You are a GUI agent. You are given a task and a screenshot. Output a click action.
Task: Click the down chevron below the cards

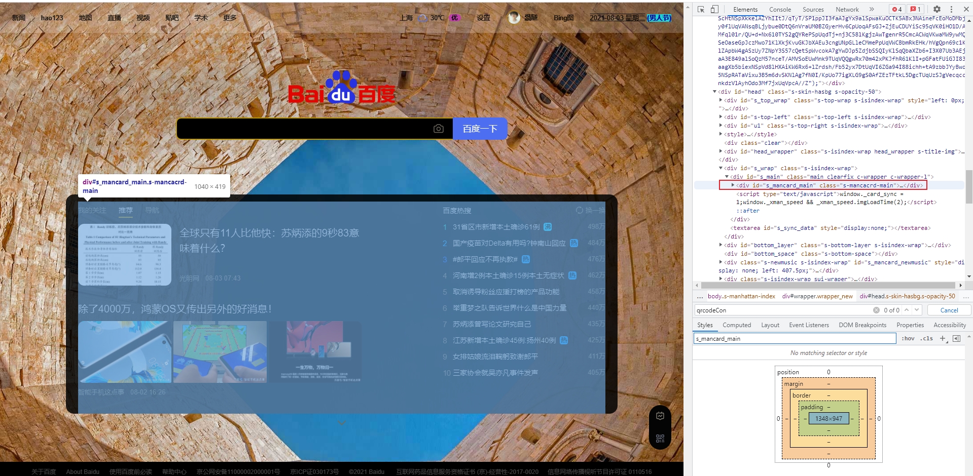pos(341,423)
